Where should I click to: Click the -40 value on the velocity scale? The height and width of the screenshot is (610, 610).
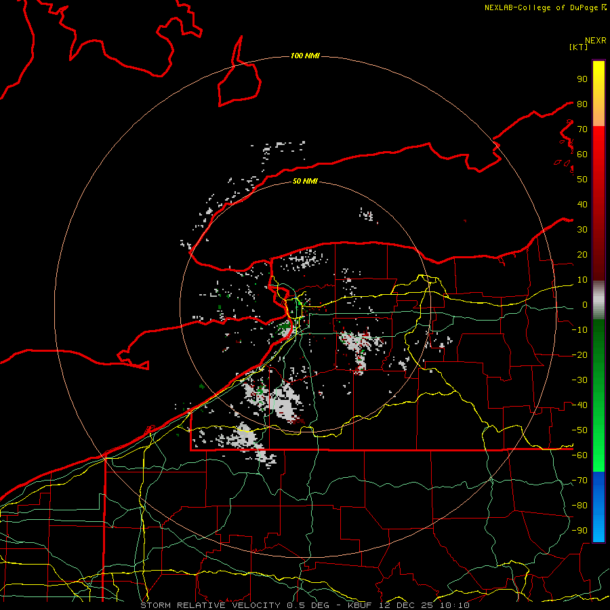tap(579, 405)
